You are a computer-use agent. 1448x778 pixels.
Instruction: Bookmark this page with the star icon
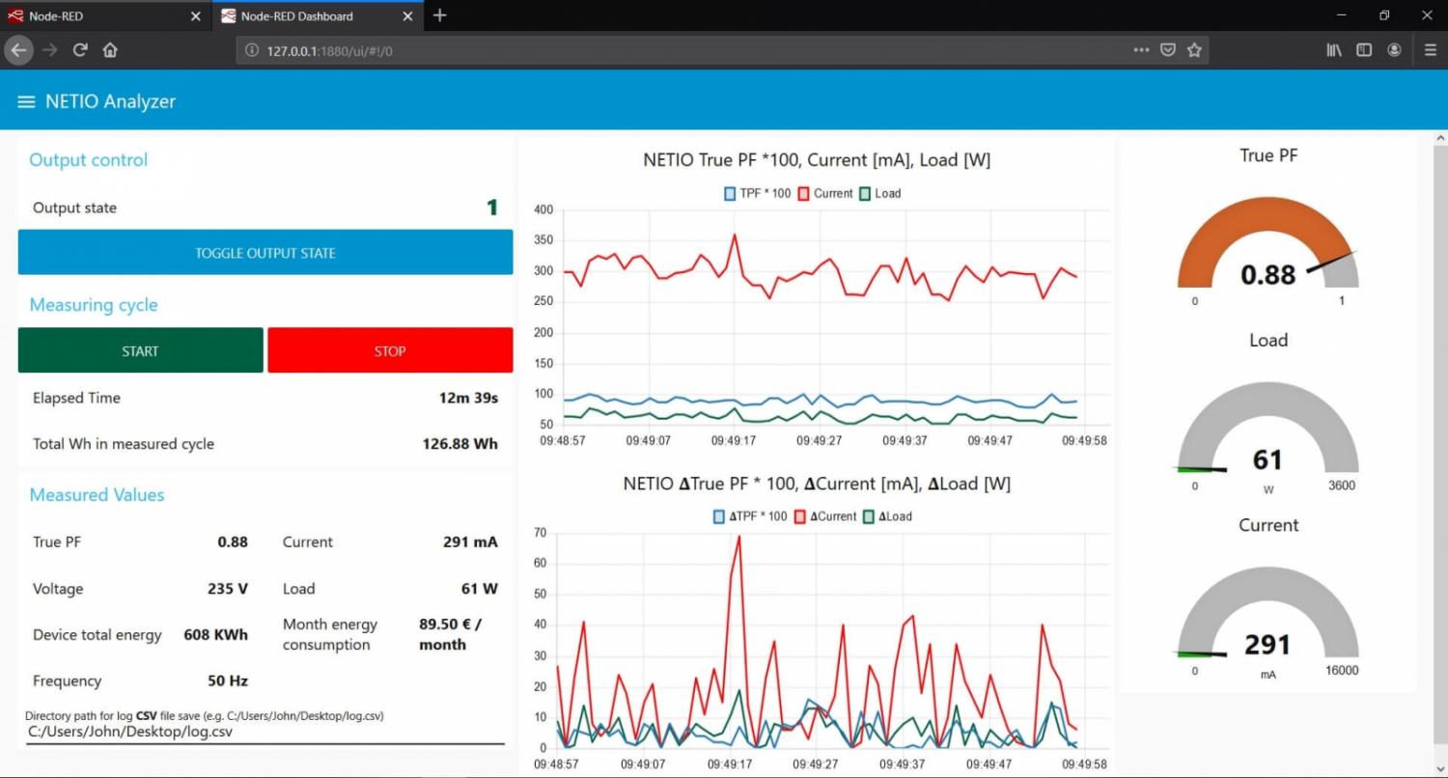pos(1194,50)
